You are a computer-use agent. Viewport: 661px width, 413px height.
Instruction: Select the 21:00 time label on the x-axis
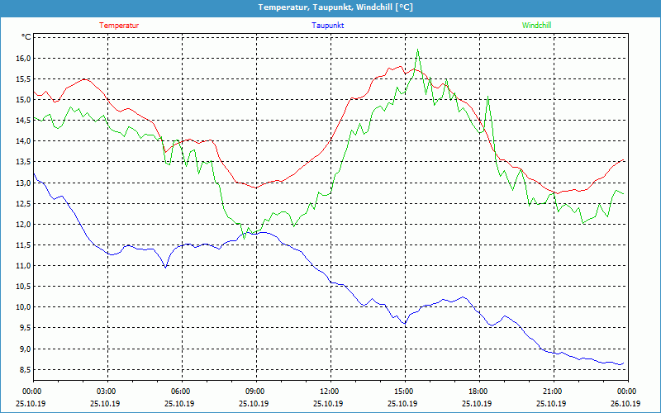click(x=553, y=392)
